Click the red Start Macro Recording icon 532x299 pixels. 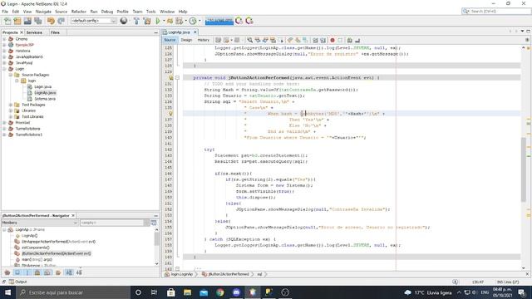(x=332, y=40)
